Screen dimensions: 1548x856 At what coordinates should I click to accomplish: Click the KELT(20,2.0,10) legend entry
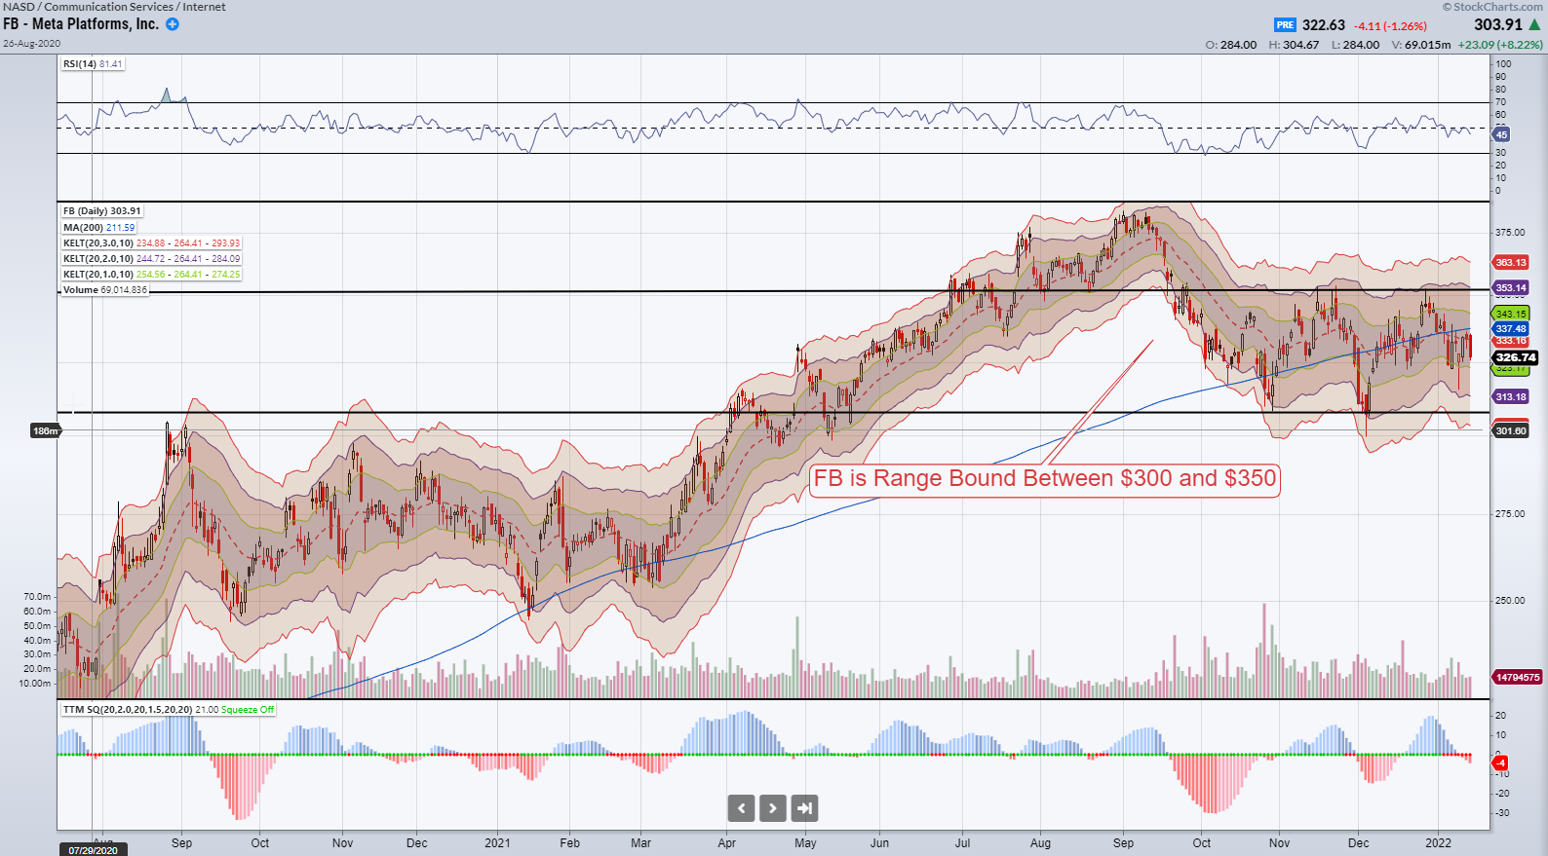click(x=151, y=259)
